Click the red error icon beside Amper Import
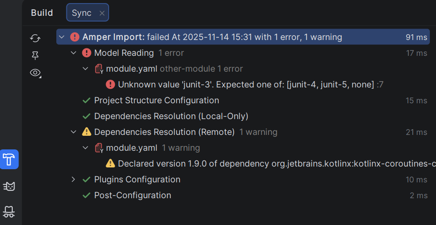436x225 pixels. 75,37
